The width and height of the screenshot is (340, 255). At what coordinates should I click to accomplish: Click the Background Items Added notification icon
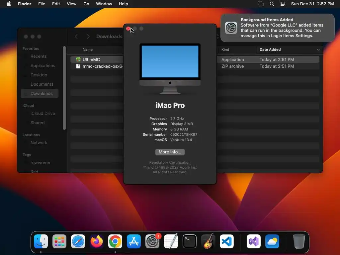231,28
